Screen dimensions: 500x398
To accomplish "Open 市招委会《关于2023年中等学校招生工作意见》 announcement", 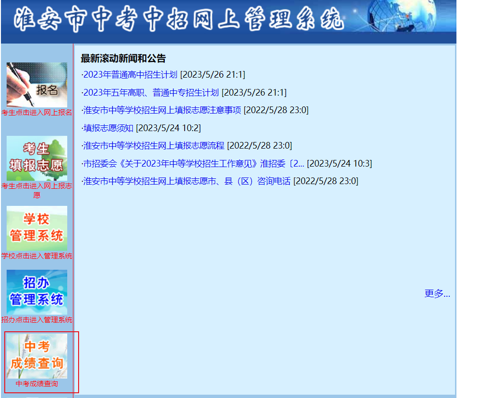I will (x=194, y=163).
